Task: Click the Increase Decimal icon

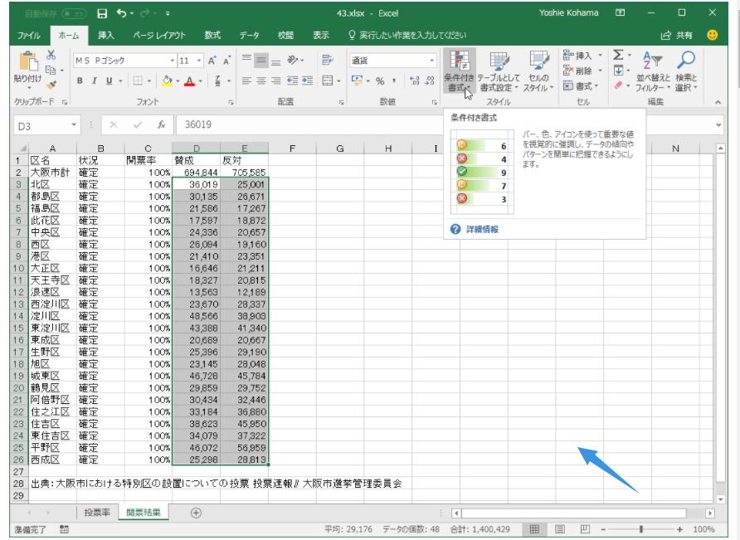Action: point(414,80)
